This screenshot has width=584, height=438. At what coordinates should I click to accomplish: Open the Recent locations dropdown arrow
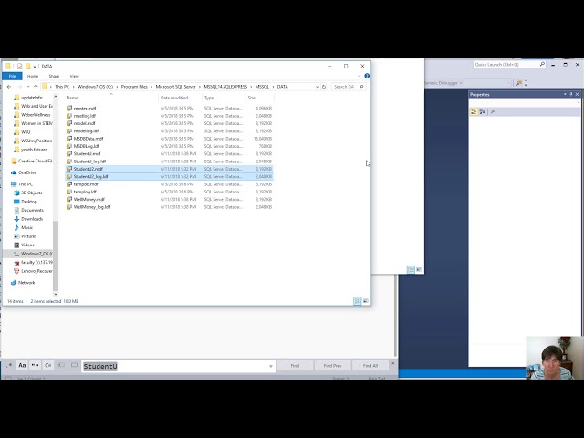point(28,87)
